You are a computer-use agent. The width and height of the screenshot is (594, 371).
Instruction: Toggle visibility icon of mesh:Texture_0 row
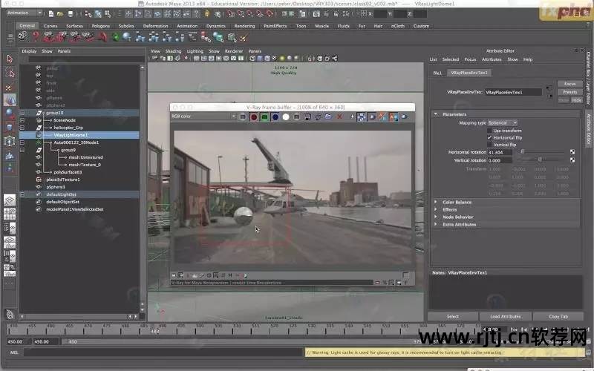pyautogui.click(x=39, y=165)
